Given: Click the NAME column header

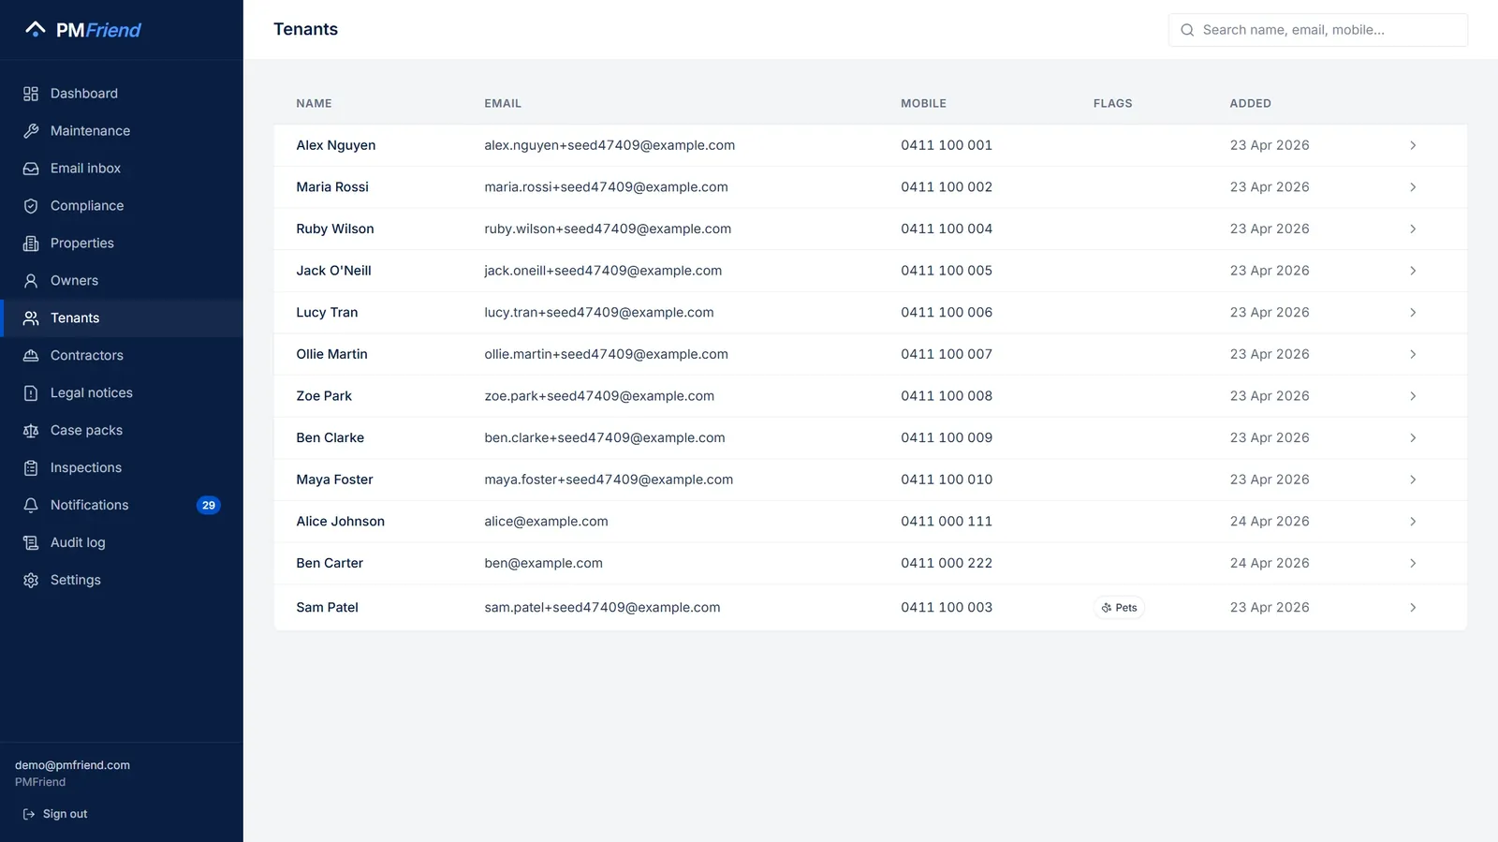Looking at the screenshot, I should click(x=314, y=103).
